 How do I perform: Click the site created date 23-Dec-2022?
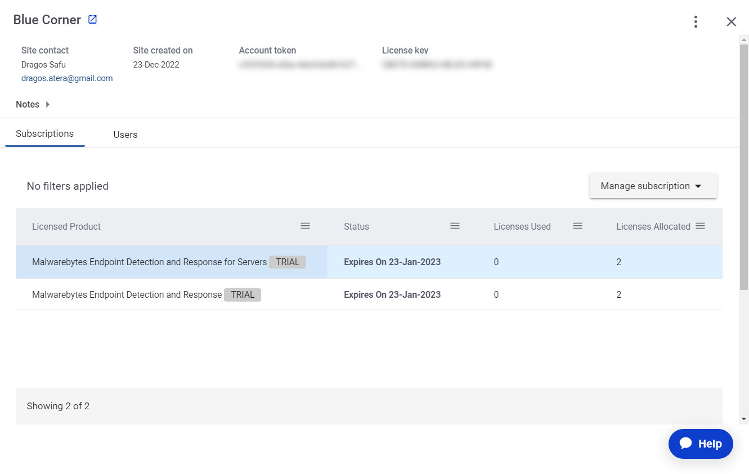pyautogui.click(x=156, y=65)
